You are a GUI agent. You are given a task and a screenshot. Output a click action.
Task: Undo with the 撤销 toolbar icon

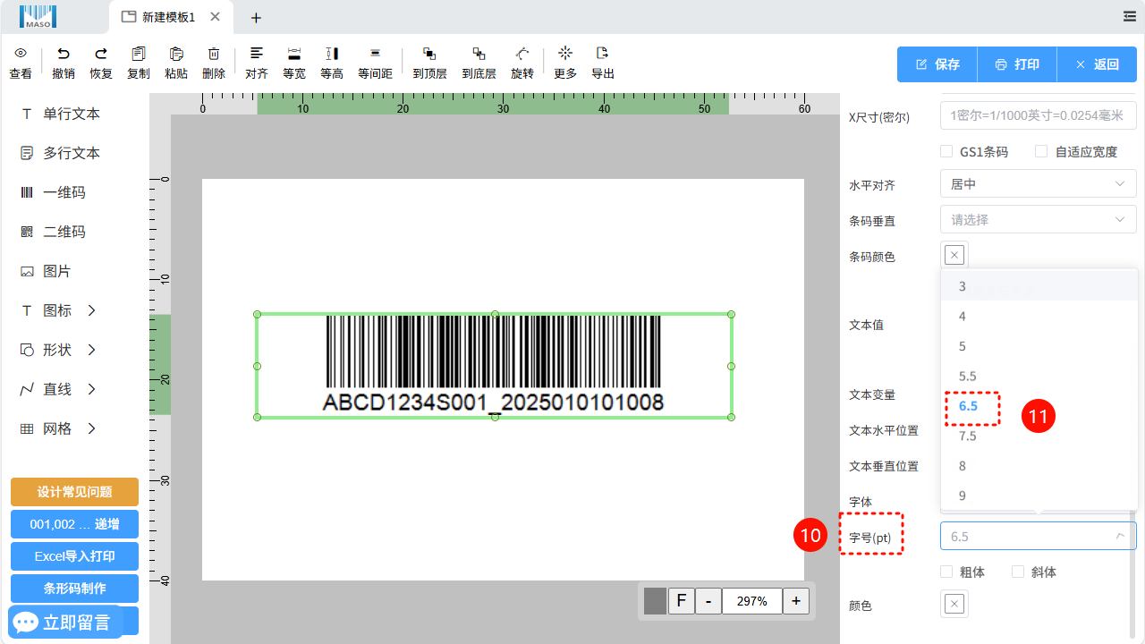click(64, 54)
